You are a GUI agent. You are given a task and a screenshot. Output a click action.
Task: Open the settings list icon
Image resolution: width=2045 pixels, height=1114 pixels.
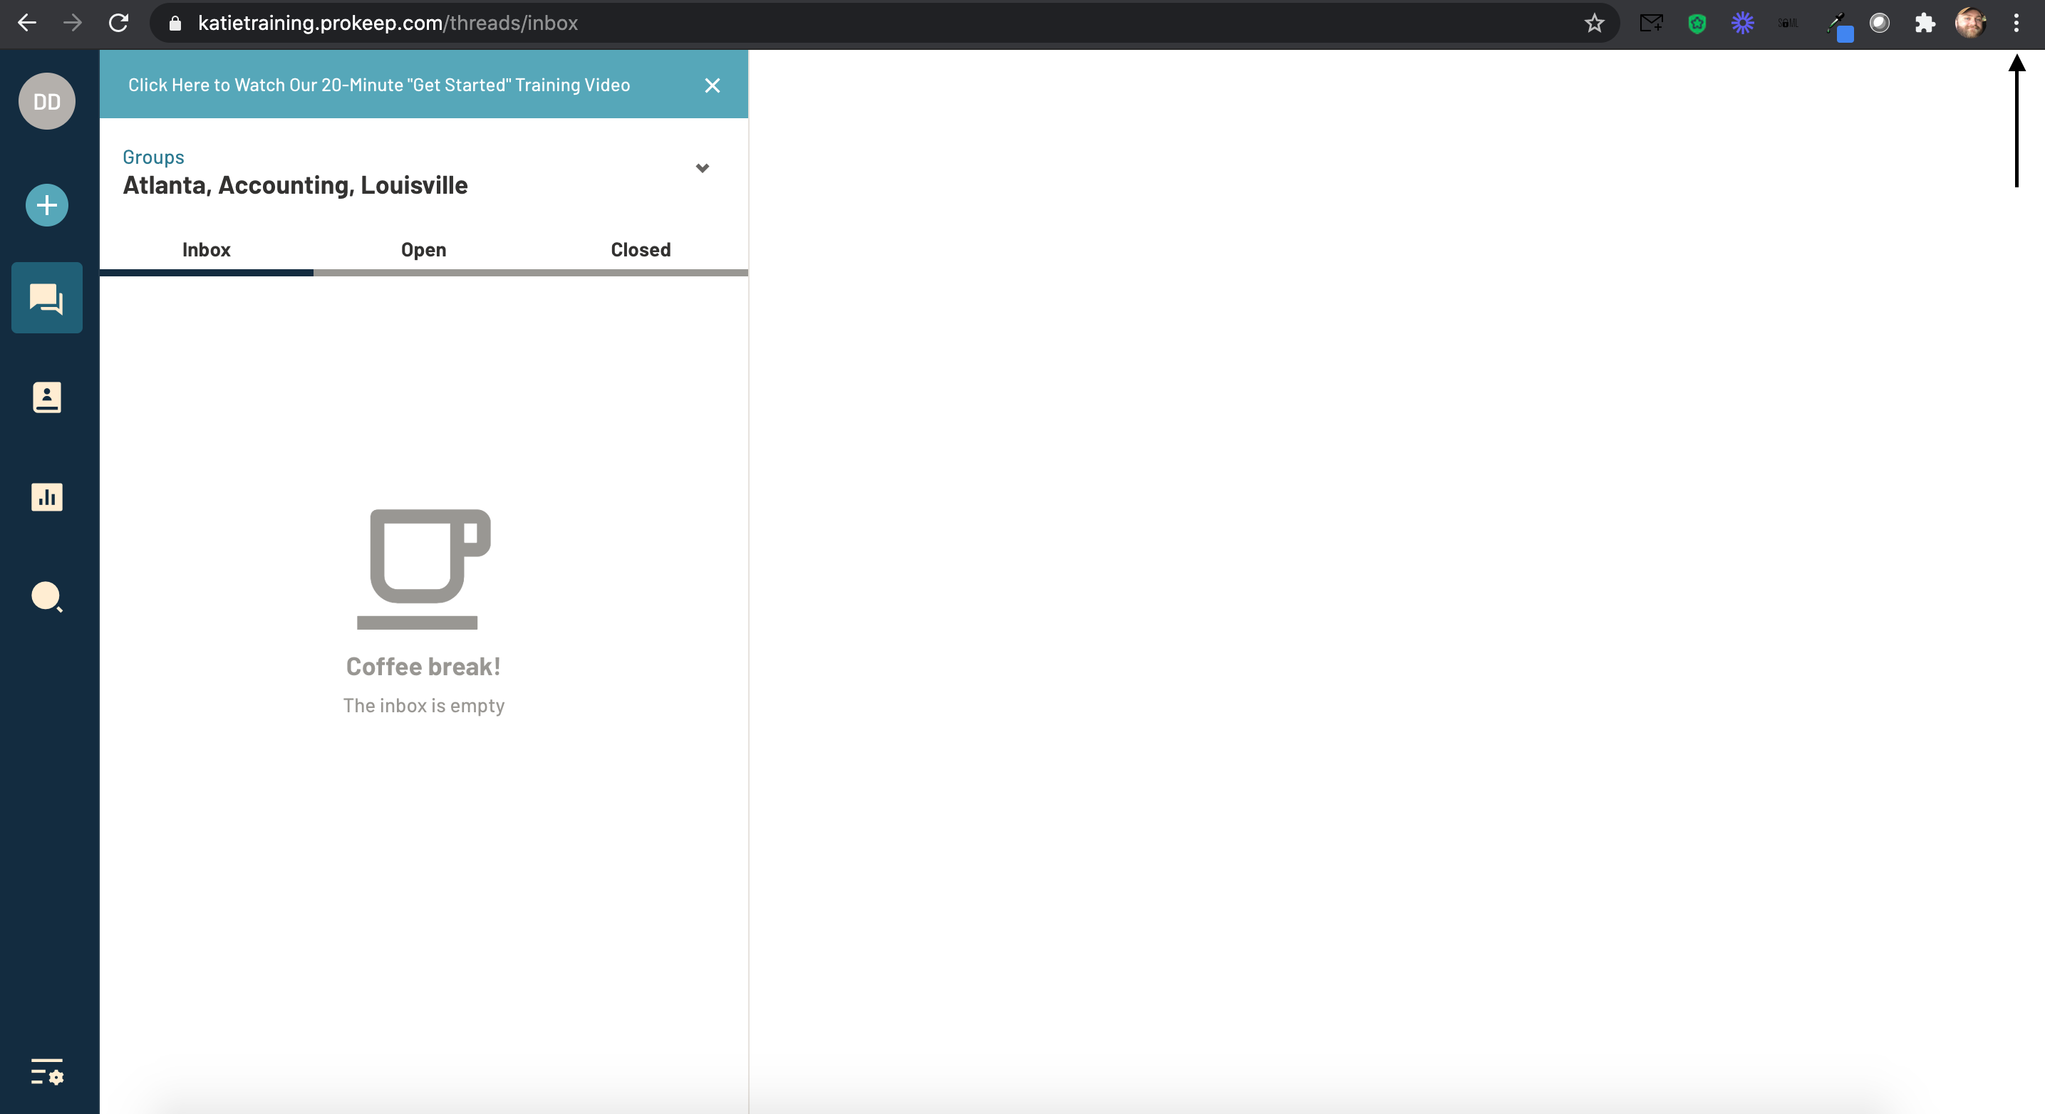[x=47, y=1072]
